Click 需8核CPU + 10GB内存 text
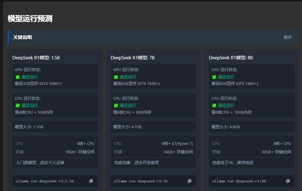302x191 pixels. pos(232,112)
